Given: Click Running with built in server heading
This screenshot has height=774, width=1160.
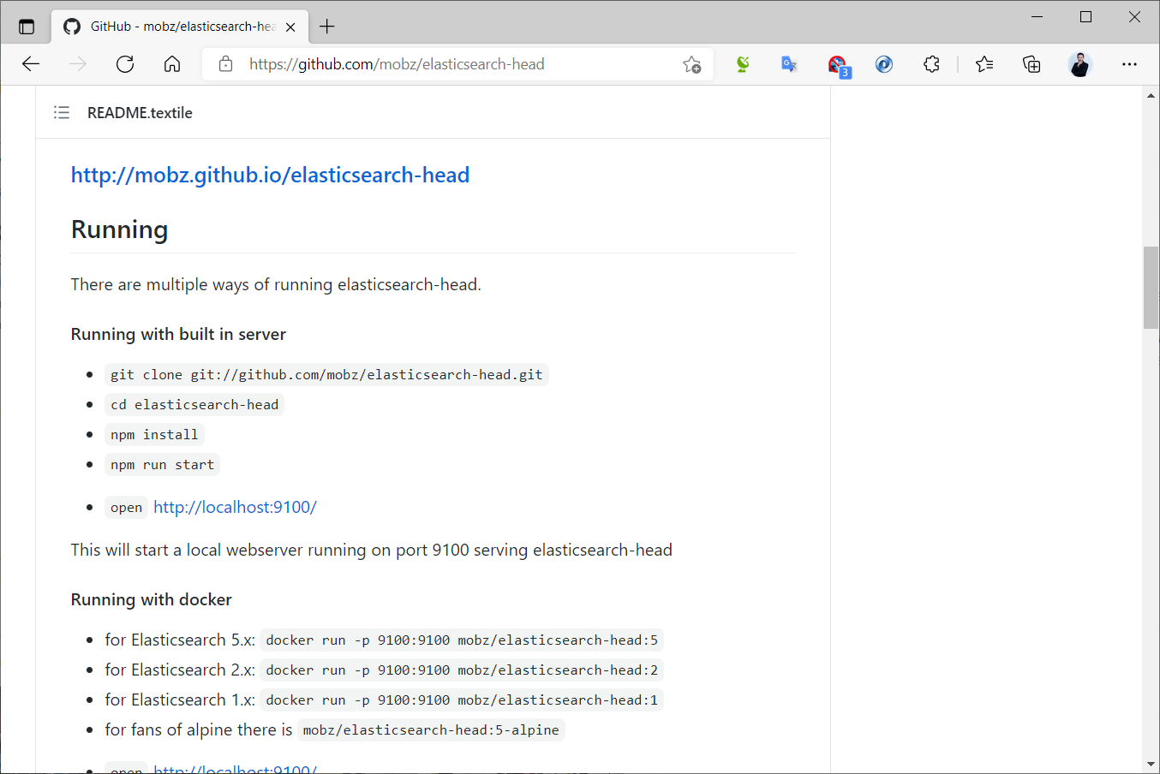Looking at the screenshot, I should pos(178,334).
